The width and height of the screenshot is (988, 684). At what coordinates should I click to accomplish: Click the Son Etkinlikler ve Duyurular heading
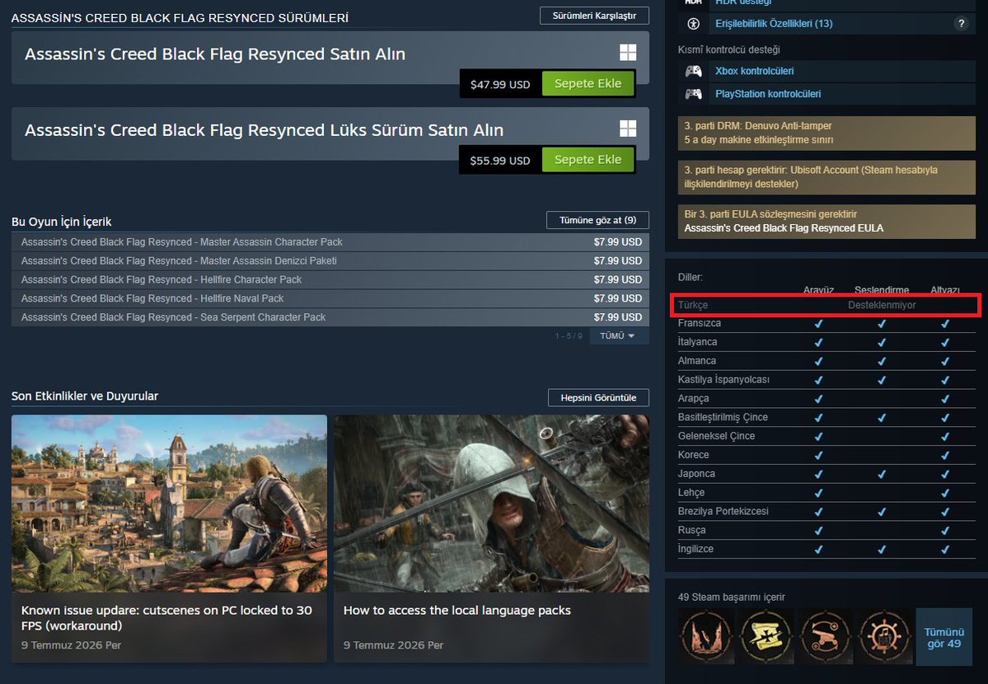click(84, 396)
